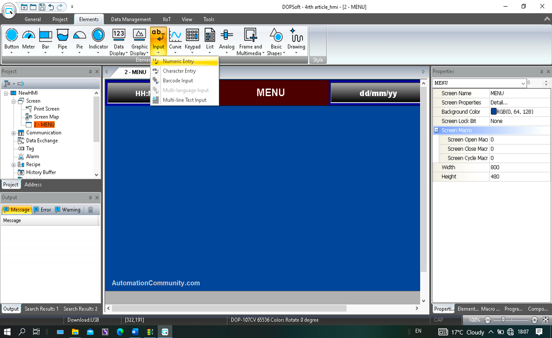Expand the Communication tree node
The image size is (552, 338).
(14, 133)
